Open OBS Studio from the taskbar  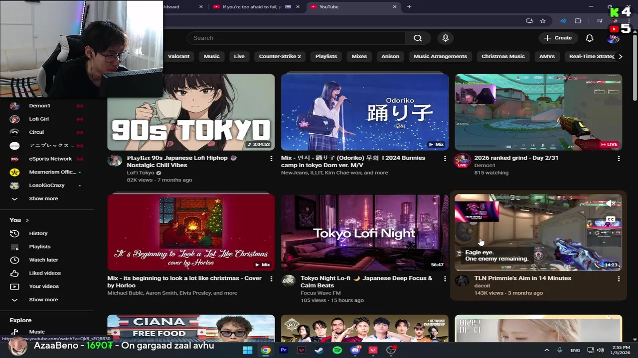pyautogui.click(x=391, y=350)
